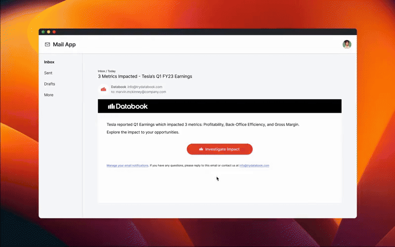Click the yellow window control button
The image size is (395, 247).
click(x=48, y=32)
